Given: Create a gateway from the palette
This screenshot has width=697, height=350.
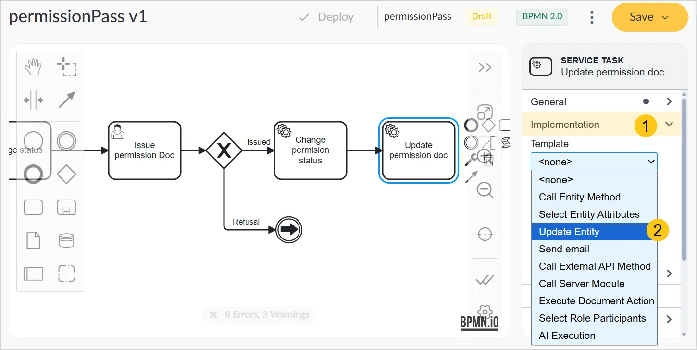Looking at the screenshot, I should pos(66,174).
